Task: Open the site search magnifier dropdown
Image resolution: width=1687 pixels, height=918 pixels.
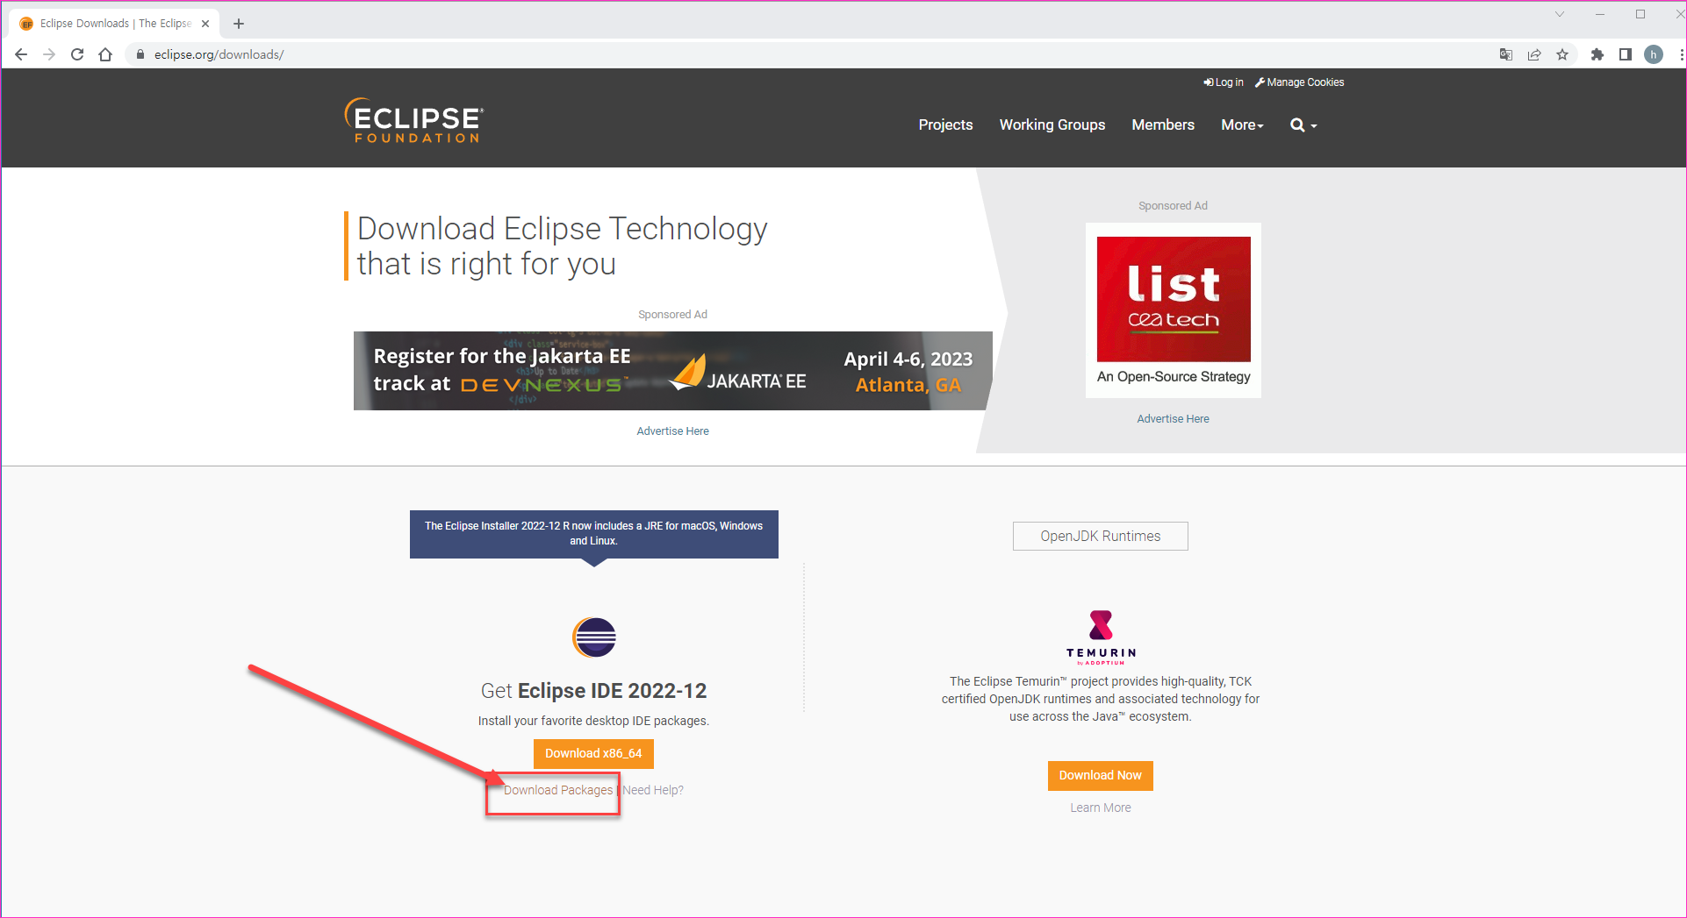Action: pyautogui.click(x=1303, y=125)
